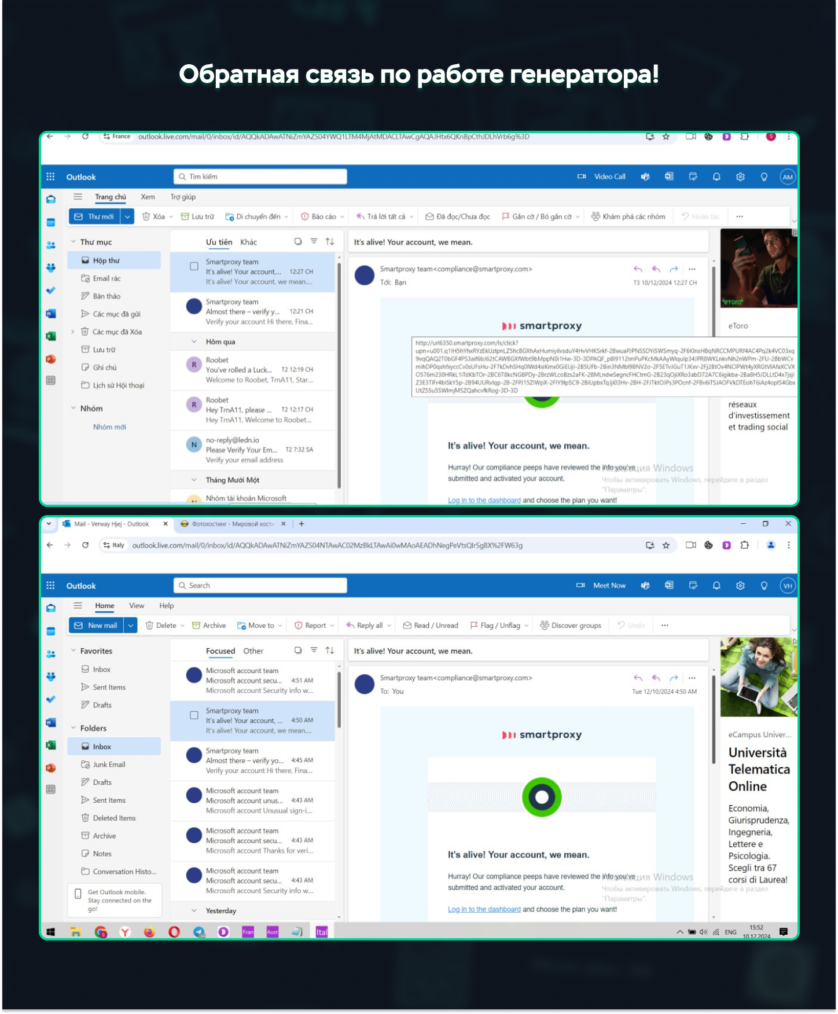The height and width of the screenshot is (1014, 838).
Task: Open the Trợ giúp ribbon tab
Action: (x=183, y=197)
